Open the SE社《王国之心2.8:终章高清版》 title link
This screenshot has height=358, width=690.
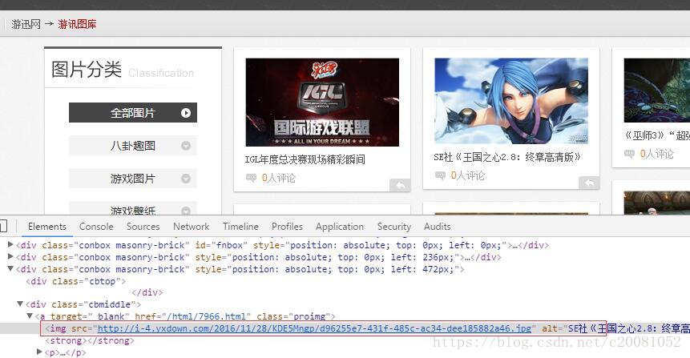pos(507,157)
